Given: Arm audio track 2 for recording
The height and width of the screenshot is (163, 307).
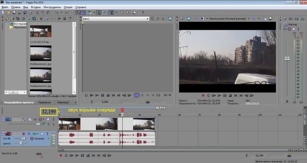Looking at the screenshot, I should point(24,134).
